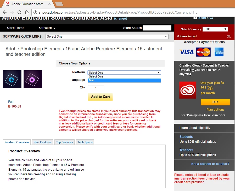Expand the Software menu arrow
This screenshot has height=191, width=235.
point(54,28)
